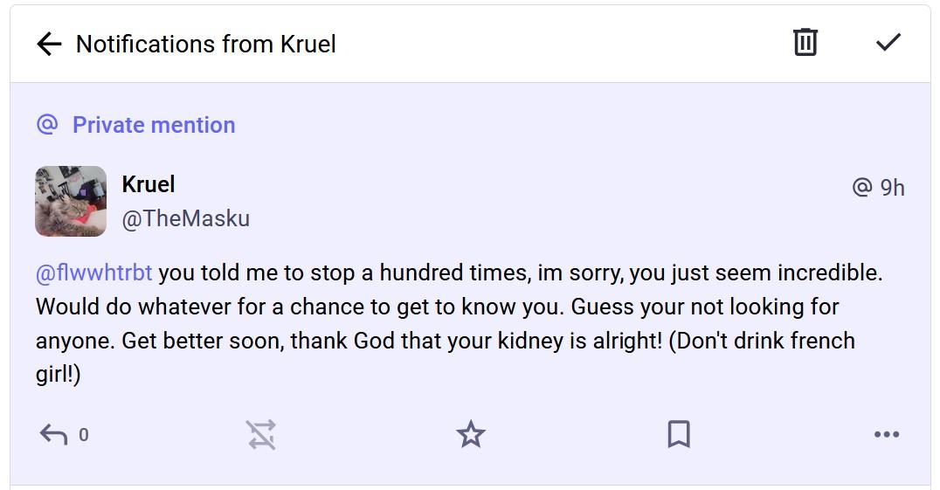
Task: Bookmark Kruel's post
Action: 679,434
